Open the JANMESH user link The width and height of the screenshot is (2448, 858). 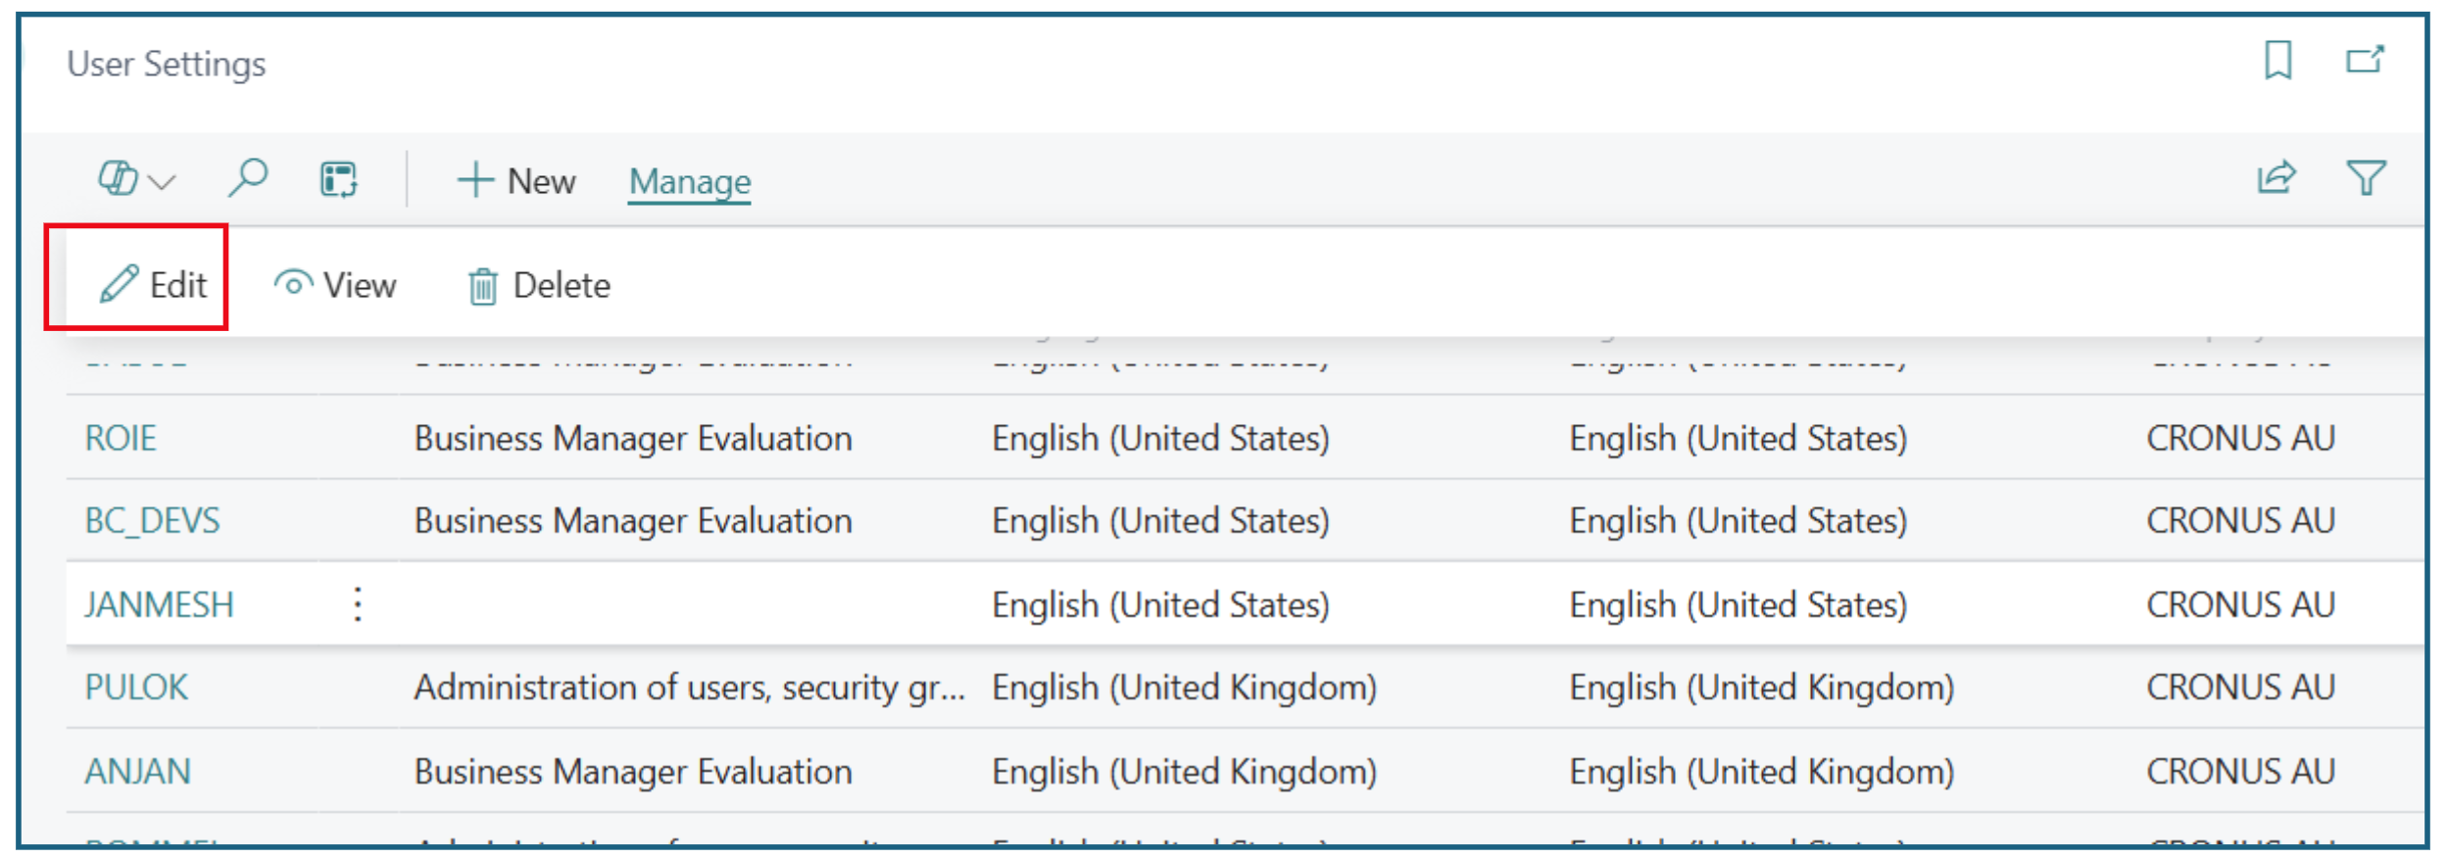click(x=159, y=604)
